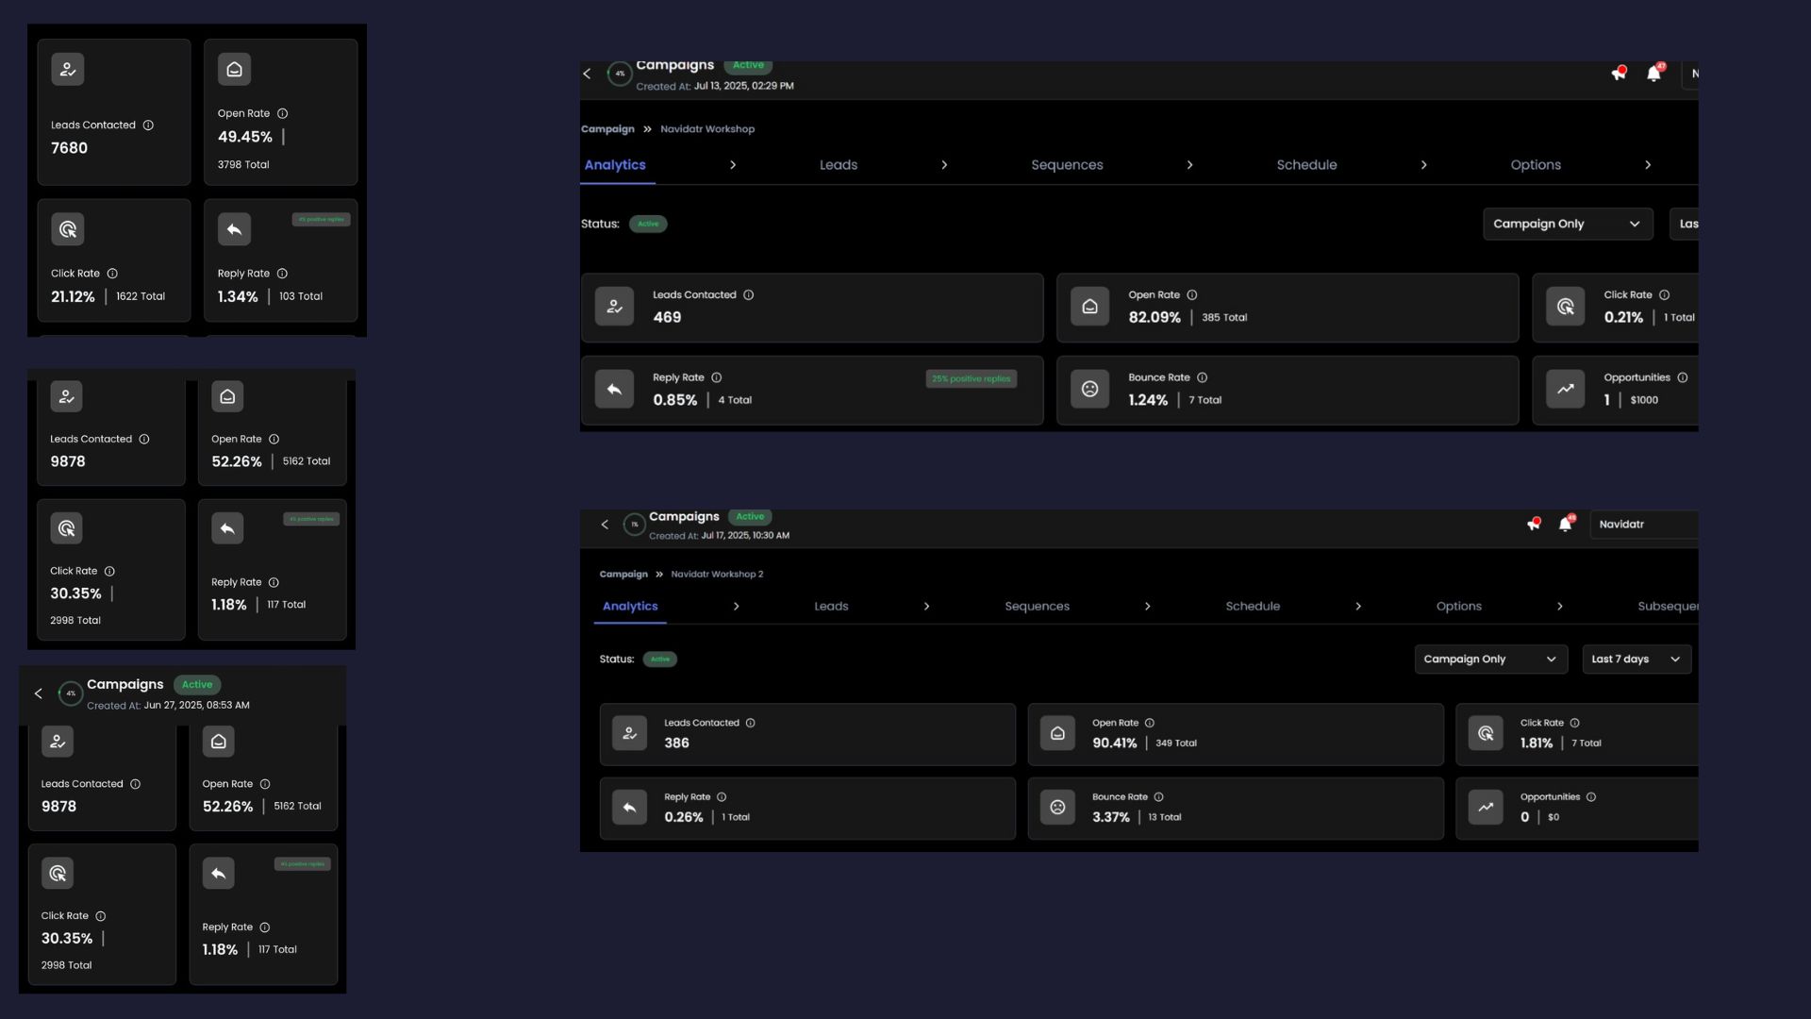
Task: Click the info icon next to Open Rate 49.45%
Action: click(x=282, y=113)
